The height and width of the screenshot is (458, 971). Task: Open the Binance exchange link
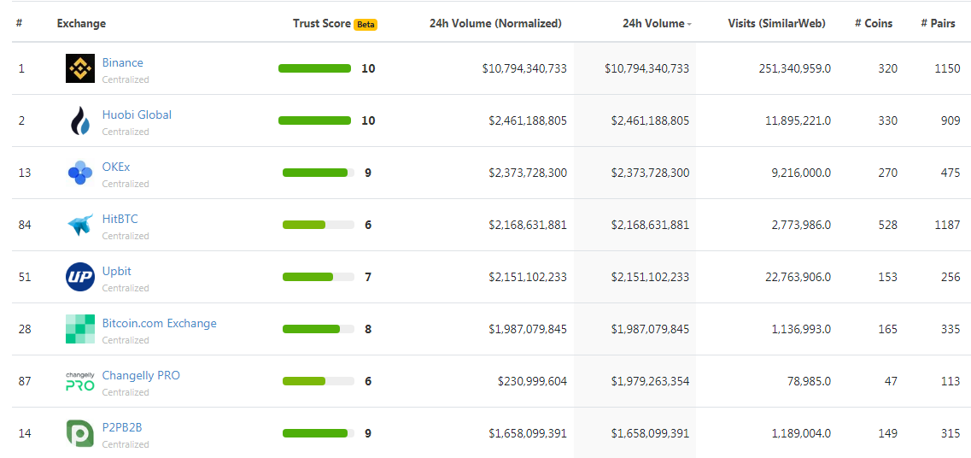123,62
